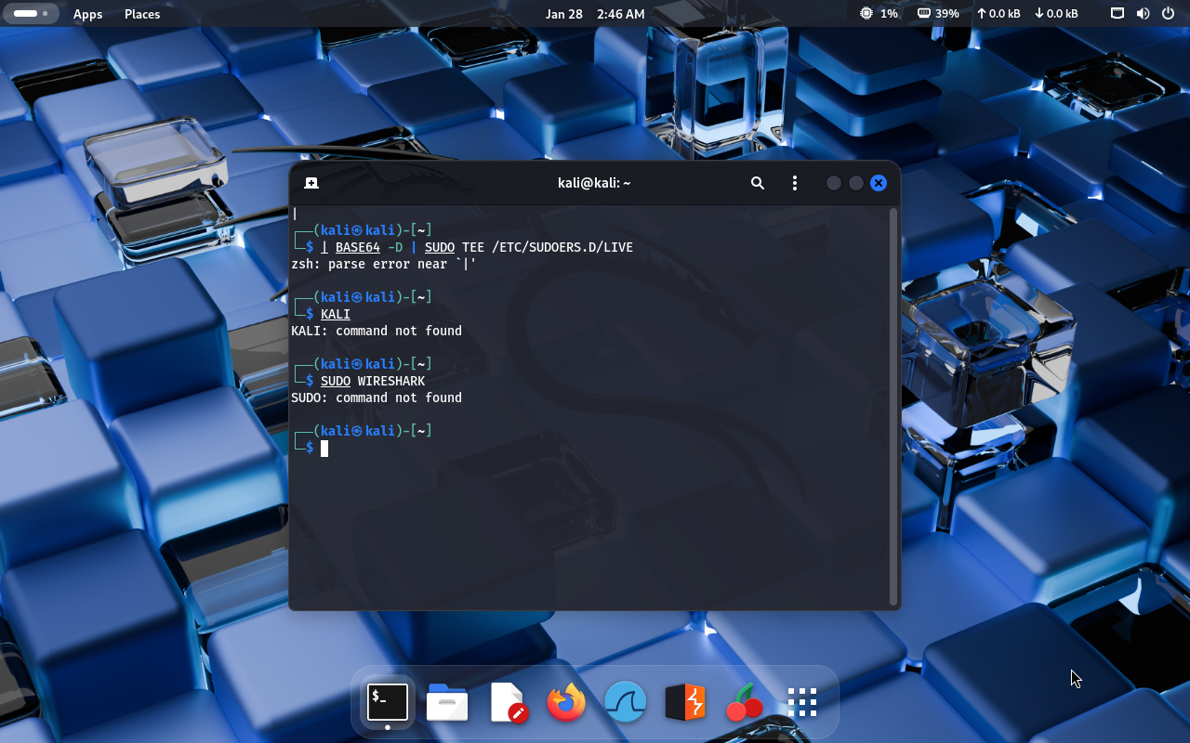
Task: Open the power menu icon
Action: pyautogui.click(x=1168, y=14)
